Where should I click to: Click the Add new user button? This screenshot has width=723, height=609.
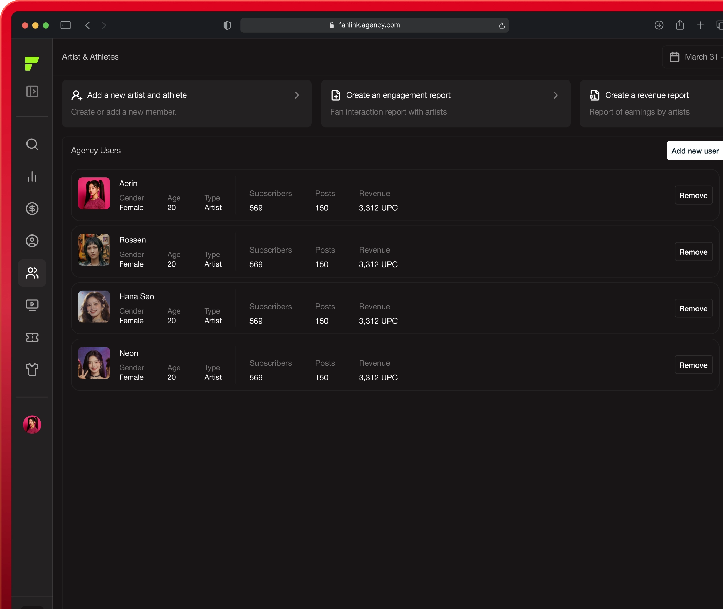(x=695, y=151)
